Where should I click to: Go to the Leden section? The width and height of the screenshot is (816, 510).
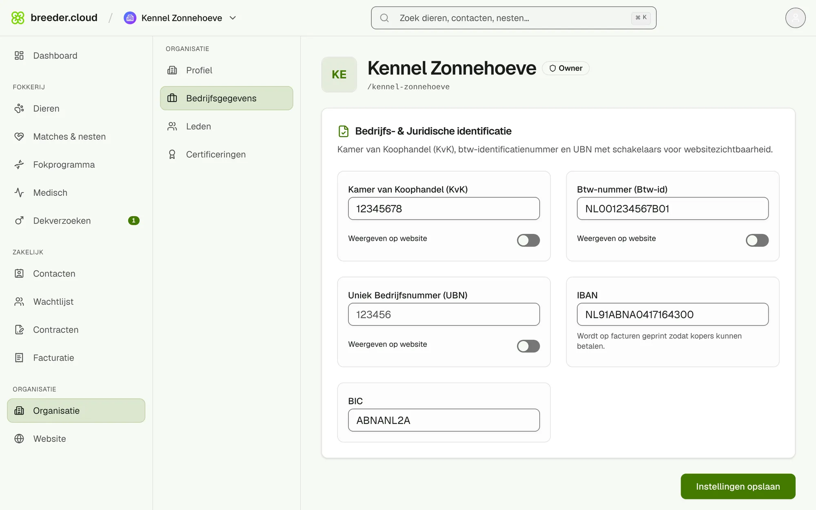226,126
